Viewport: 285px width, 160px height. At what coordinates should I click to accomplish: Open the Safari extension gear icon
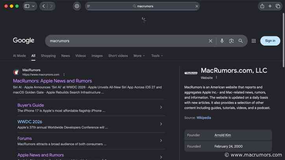pyautogui.click(x=77, y=6)
